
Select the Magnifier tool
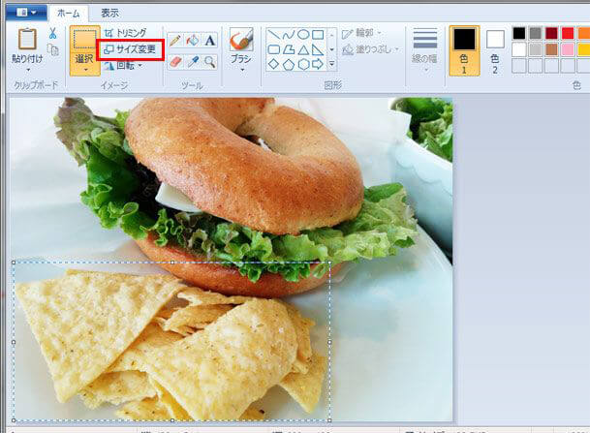[210, 62]
